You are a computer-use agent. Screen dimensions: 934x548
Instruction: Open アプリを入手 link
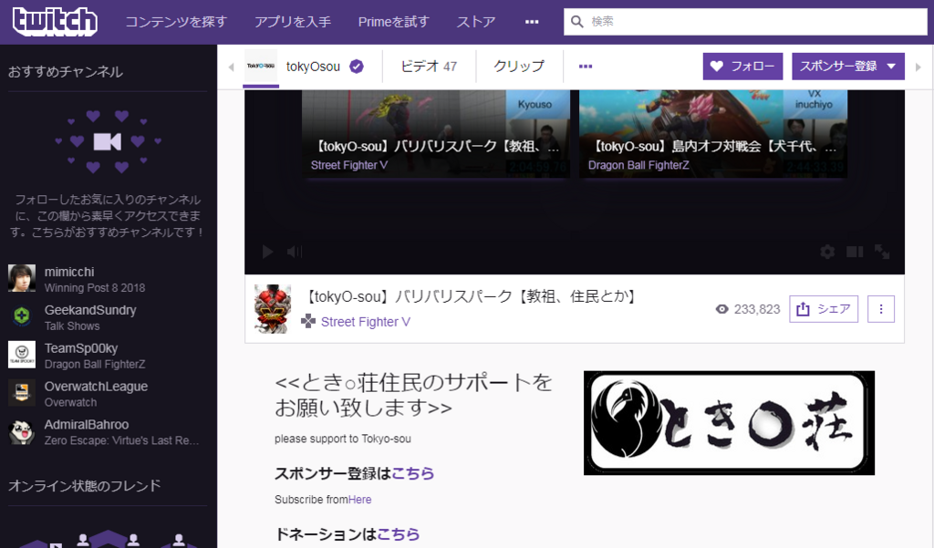(293, 22)
